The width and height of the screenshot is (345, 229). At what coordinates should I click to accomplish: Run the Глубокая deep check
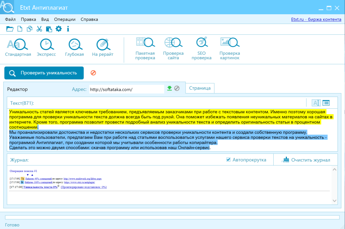[x=74, y=47]
